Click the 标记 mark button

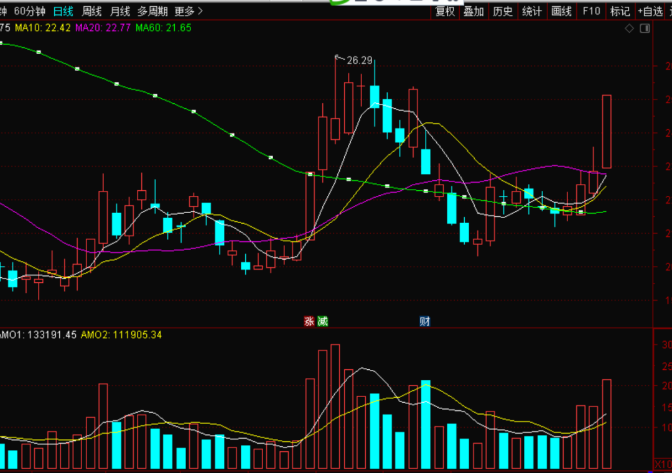click(620, 12)
